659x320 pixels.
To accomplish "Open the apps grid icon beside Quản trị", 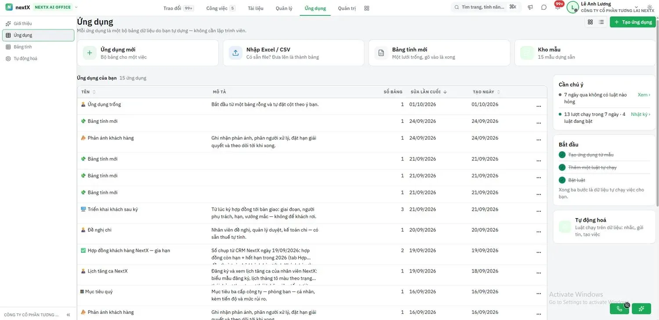I will (367, 8).
